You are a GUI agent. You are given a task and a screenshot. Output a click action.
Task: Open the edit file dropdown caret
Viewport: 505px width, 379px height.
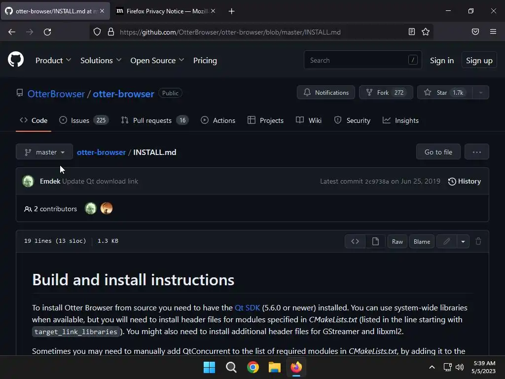tap(463, 241)
